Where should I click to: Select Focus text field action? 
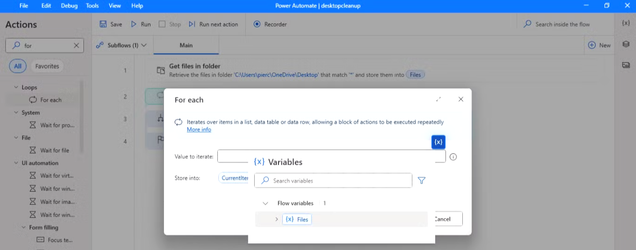54,240
